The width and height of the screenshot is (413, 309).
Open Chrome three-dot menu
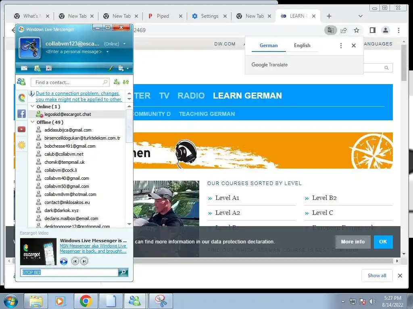click(x=398, y=30)
